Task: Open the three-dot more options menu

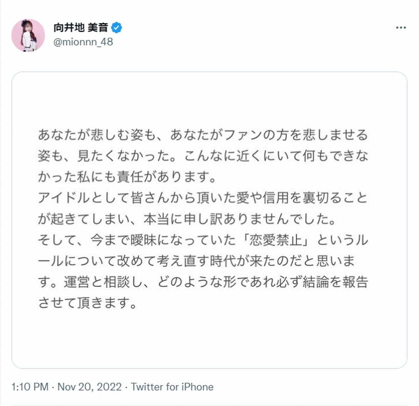Action: click(x=401, y=28)
